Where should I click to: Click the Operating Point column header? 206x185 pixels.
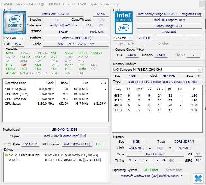[x=15, y=83]
